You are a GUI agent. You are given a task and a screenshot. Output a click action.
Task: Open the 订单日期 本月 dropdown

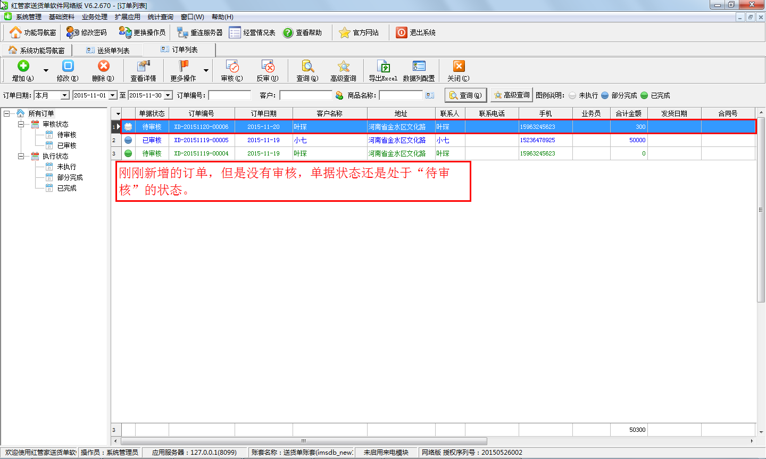click(65, 95)
